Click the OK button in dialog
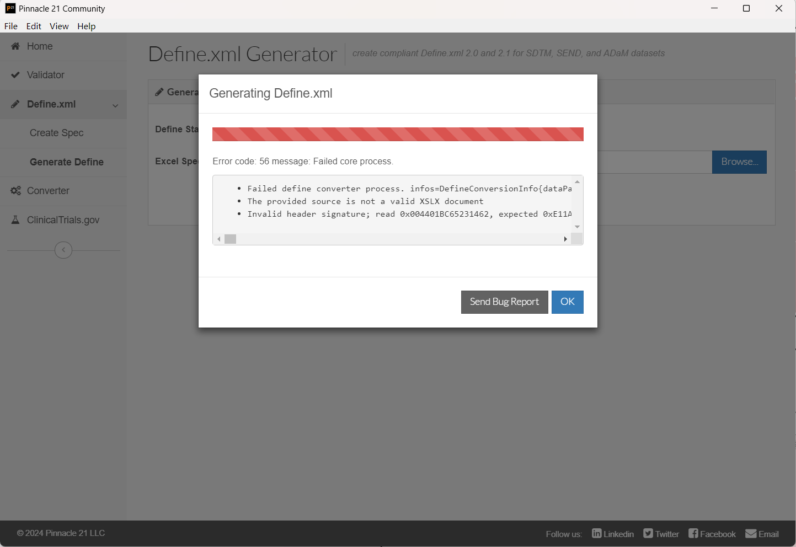Screen dimensions: 796x547 point(568,302)
